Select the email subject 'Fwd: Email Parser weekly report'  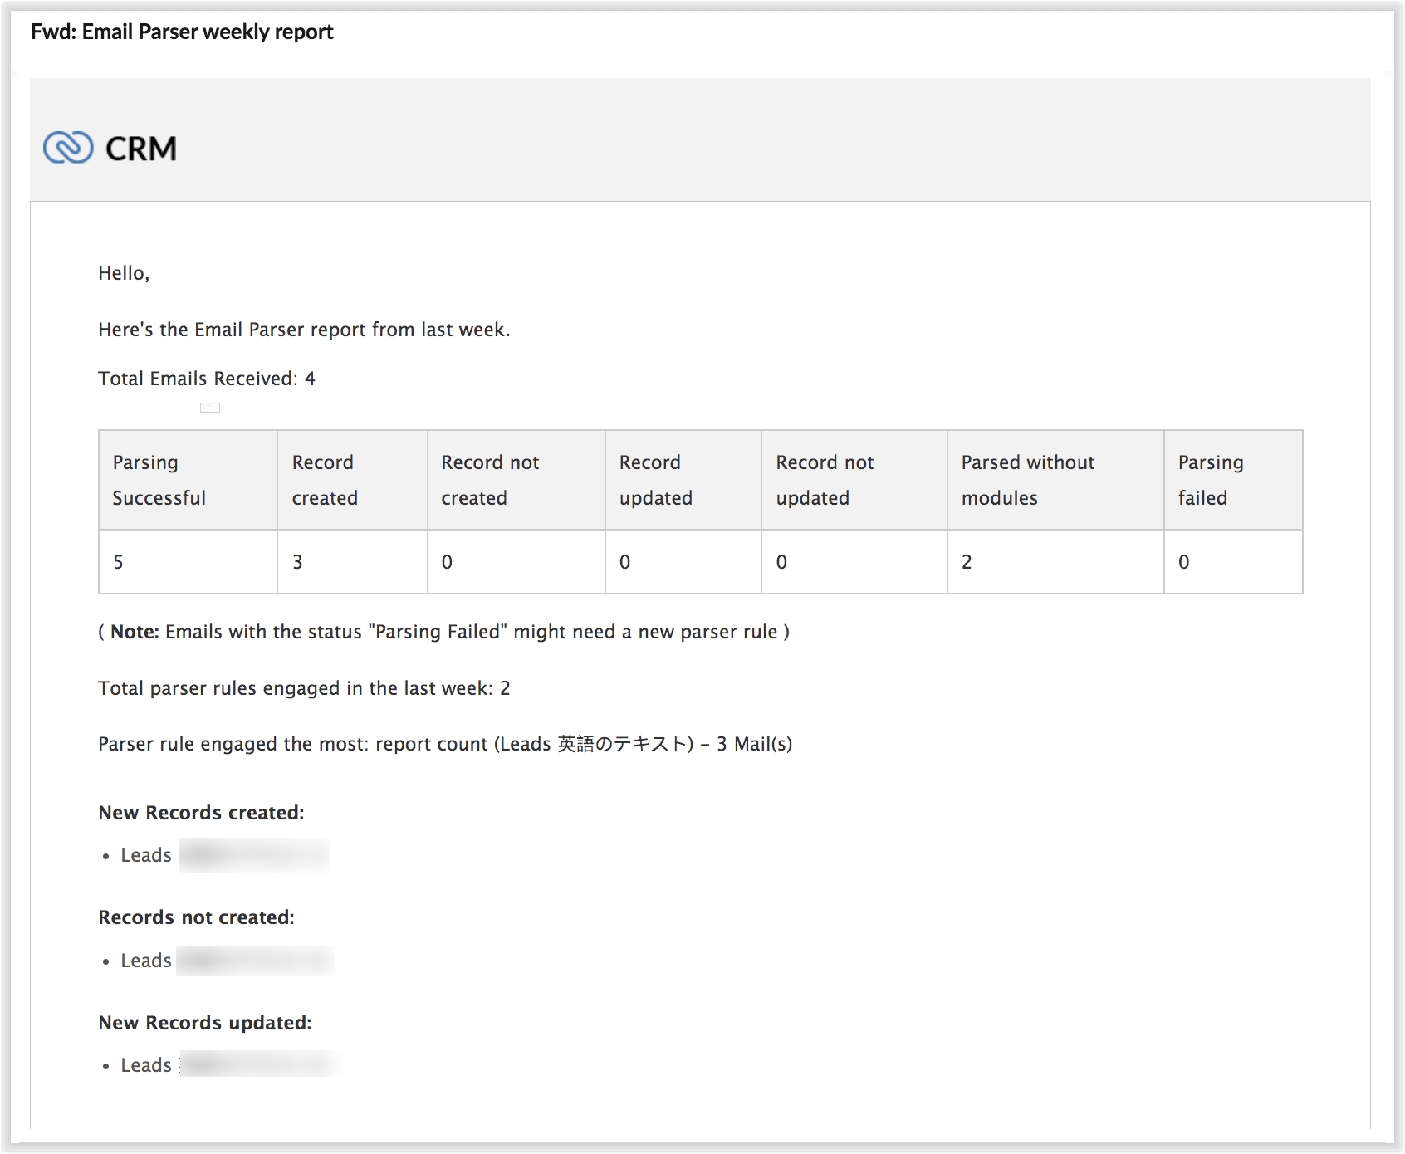(182, 32)
